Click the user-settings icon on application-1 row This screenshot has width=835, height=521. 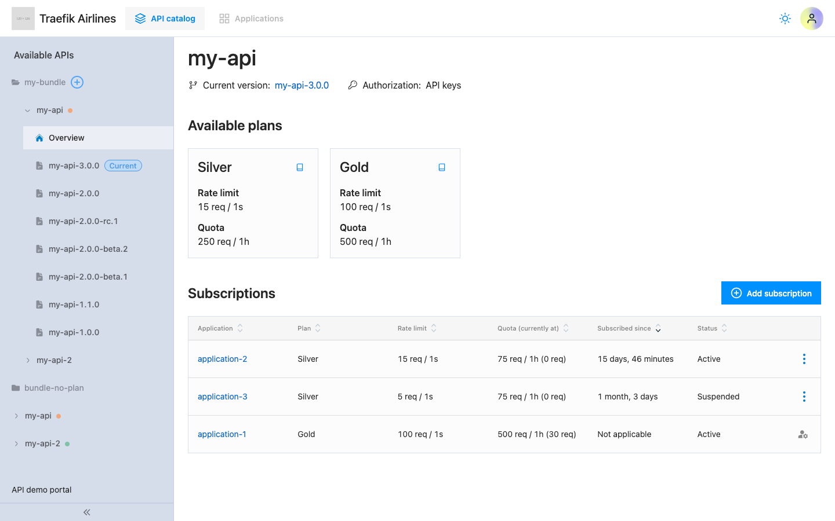pos(803,434)
